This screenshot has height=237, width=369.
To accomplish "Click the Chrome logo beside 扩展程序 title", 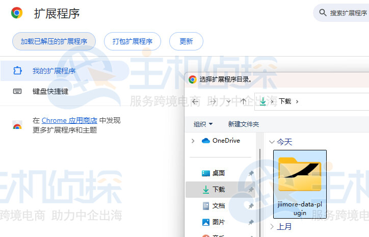I will 17,13.
